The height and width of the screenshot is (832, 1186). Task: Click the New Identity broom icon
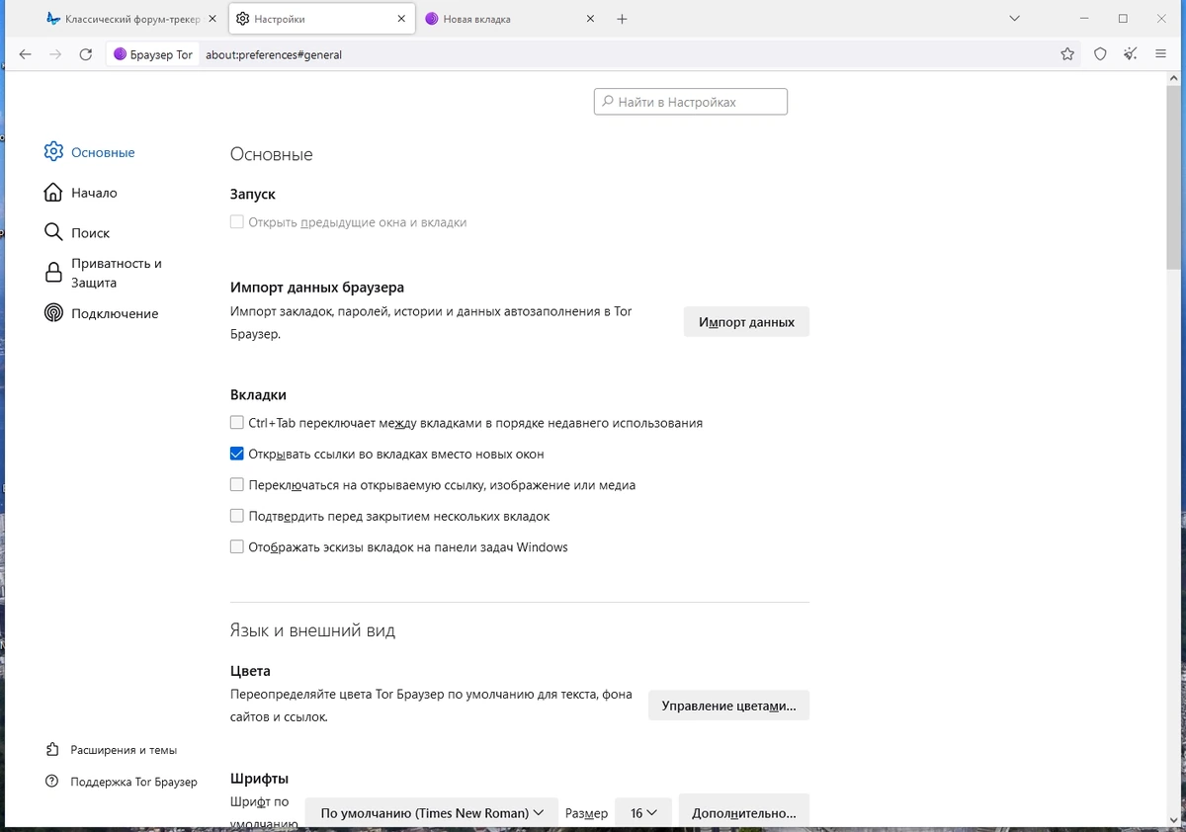pyautogui.click(x=1131, y=54)
